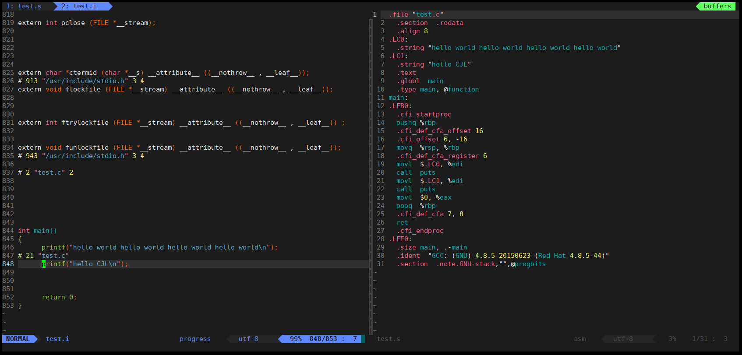Click closing brace on line 853
This screenshot has height=355, width=742.
(20, 306)
